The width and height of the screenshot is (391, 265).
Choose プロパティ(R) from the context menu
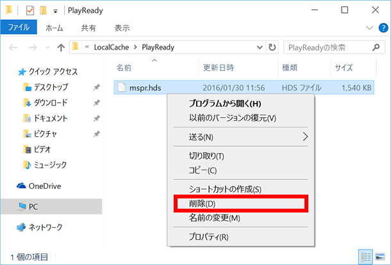tap(240, 237)
